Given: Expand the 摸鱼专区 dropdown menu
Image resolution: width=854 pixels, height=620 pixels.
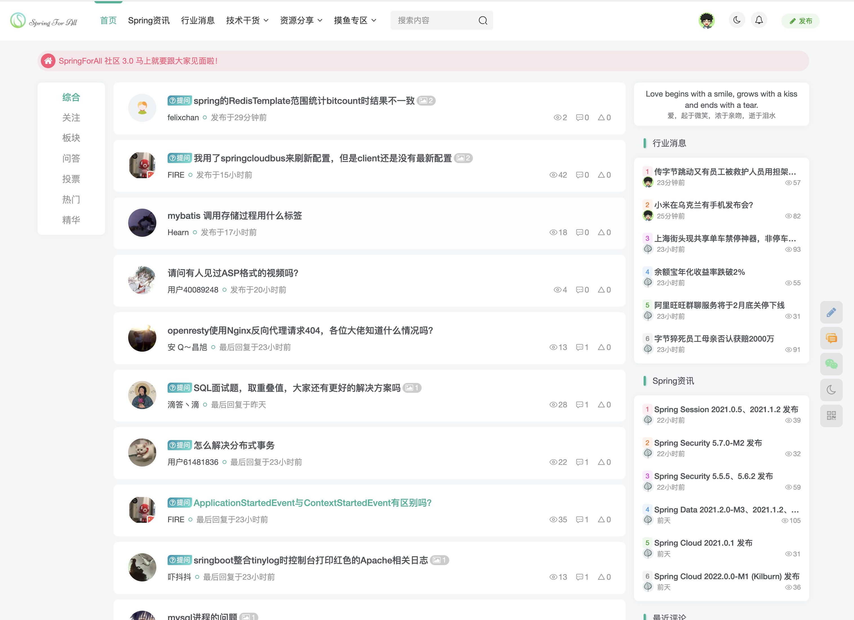Looking at the screenshot, I should [x=355, y=20].
